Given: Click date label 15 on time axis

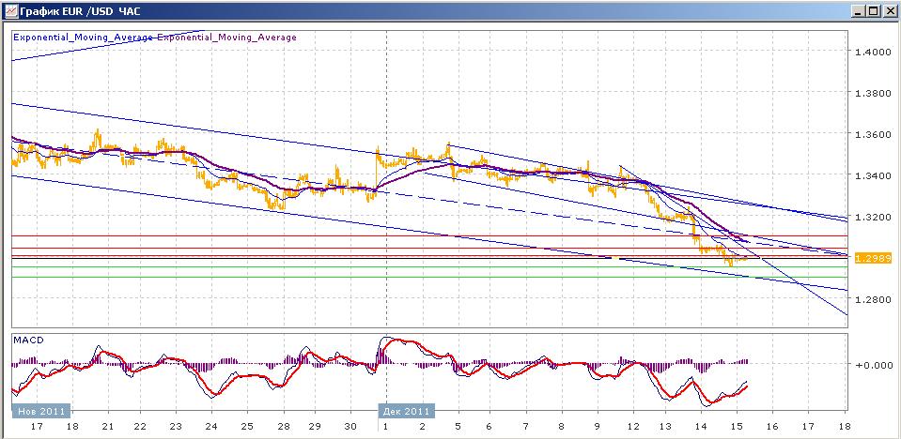Looking at the screenshot, I should [738, 427].
